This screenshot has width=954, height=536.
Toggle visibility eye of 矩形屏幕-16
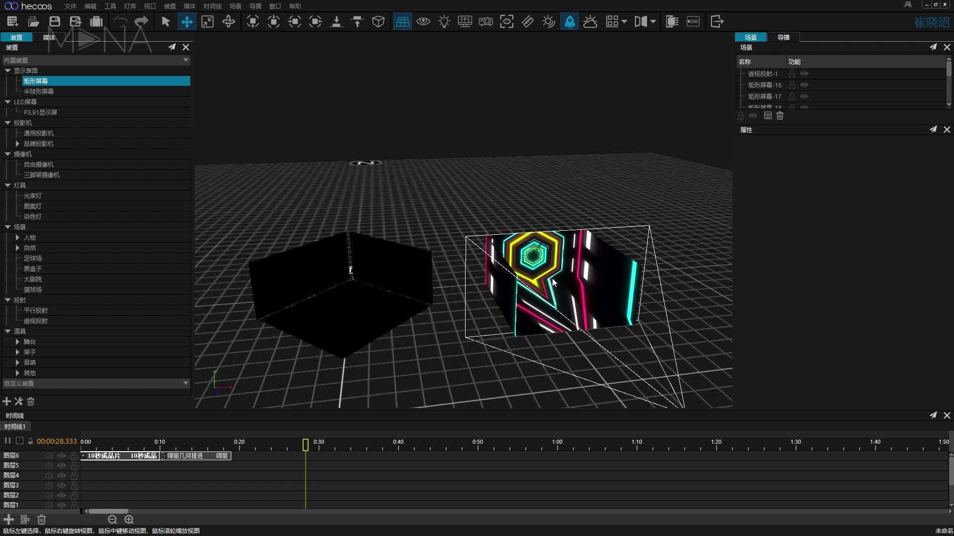pyautogui.click(x=804, y=85)
